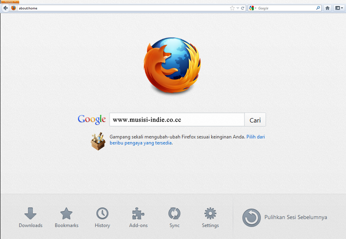The width and height of the screenshot is (346, 239).
Task: Reload the page with the refresh icon
Action: pyautogui.click(x=242, y=8)
